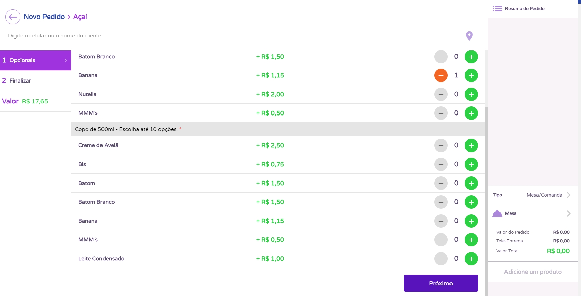The image size is (581, 296).
Task: Click Adicione um produto
Action: [532, 272]
